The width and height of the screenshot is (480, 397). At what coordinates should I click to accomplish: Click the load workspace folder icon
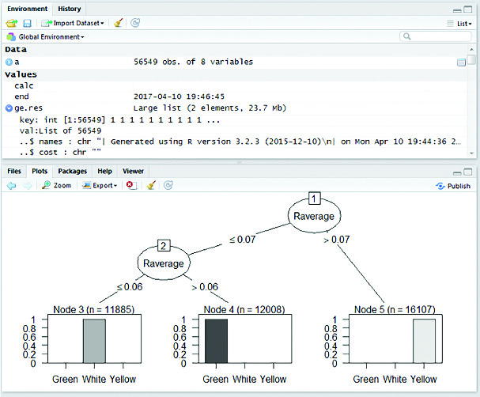pos(11,24)
